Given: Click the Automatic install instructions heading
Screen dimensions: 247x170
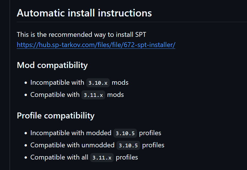Looking at the screenshot, I should (x=84, y=13).
